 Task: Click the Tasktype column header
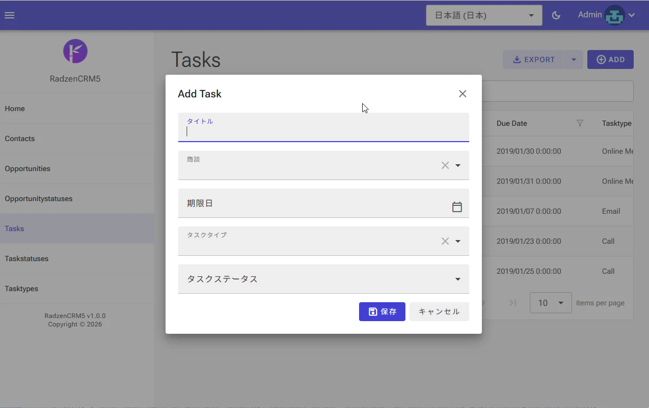617,123
